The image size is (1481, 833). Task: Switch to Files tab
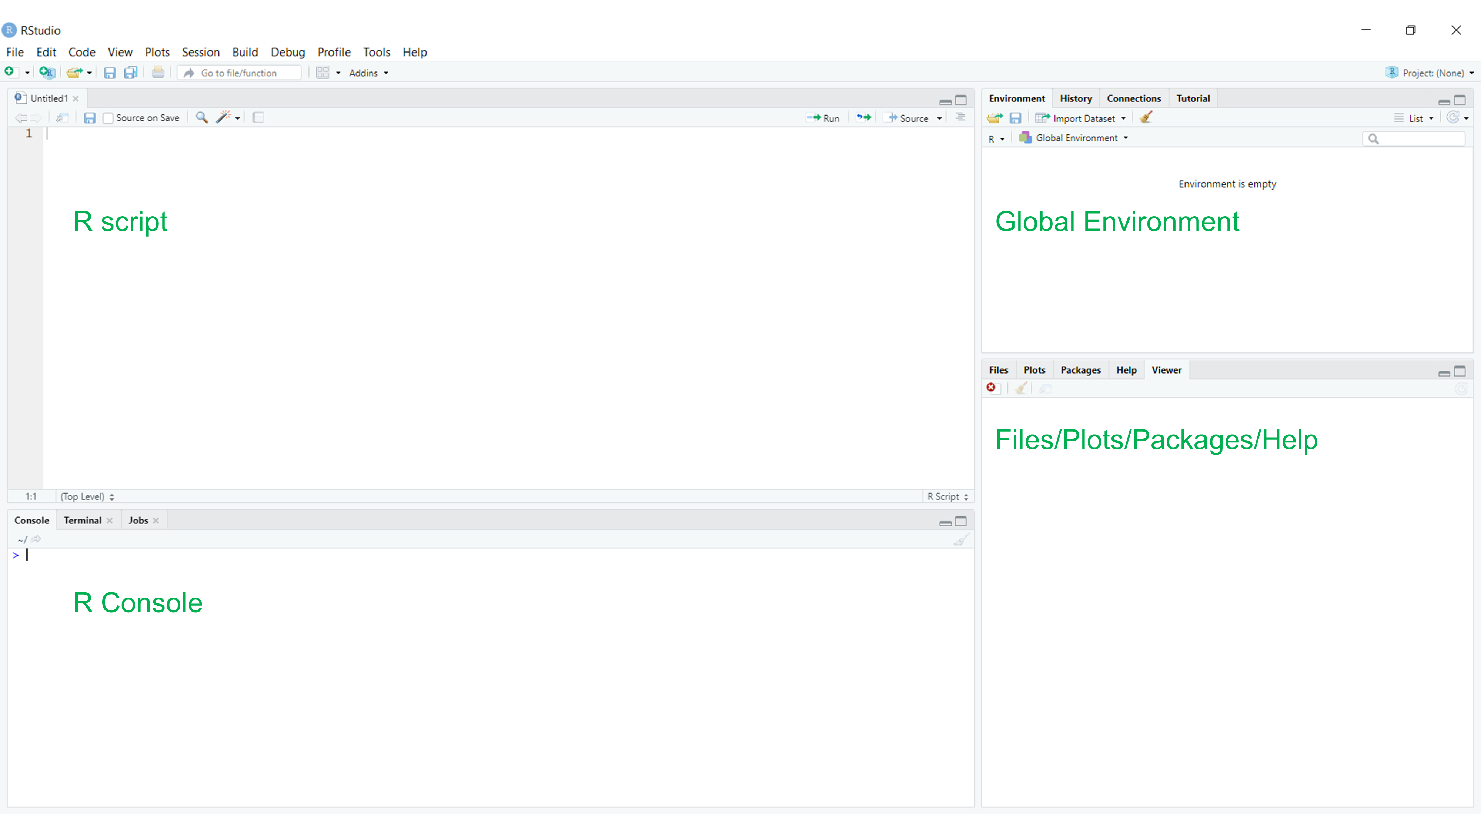[998, 370]
